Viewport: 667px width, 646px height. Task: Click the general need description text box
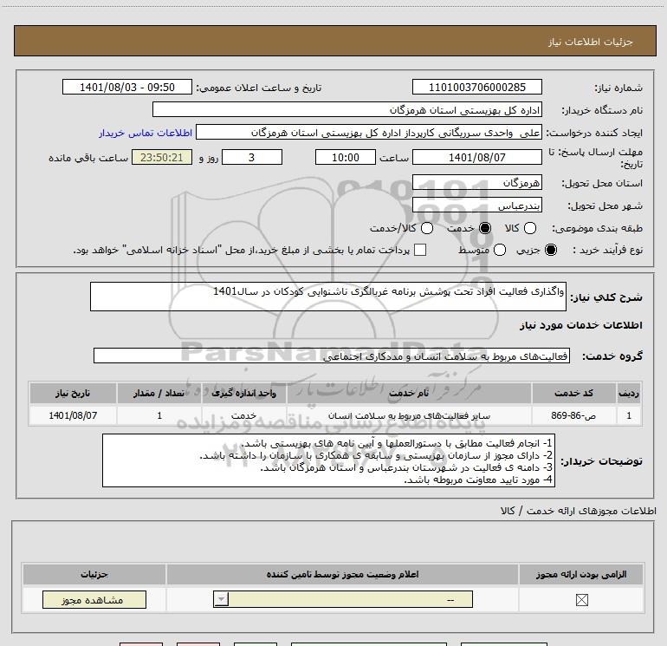328,297
